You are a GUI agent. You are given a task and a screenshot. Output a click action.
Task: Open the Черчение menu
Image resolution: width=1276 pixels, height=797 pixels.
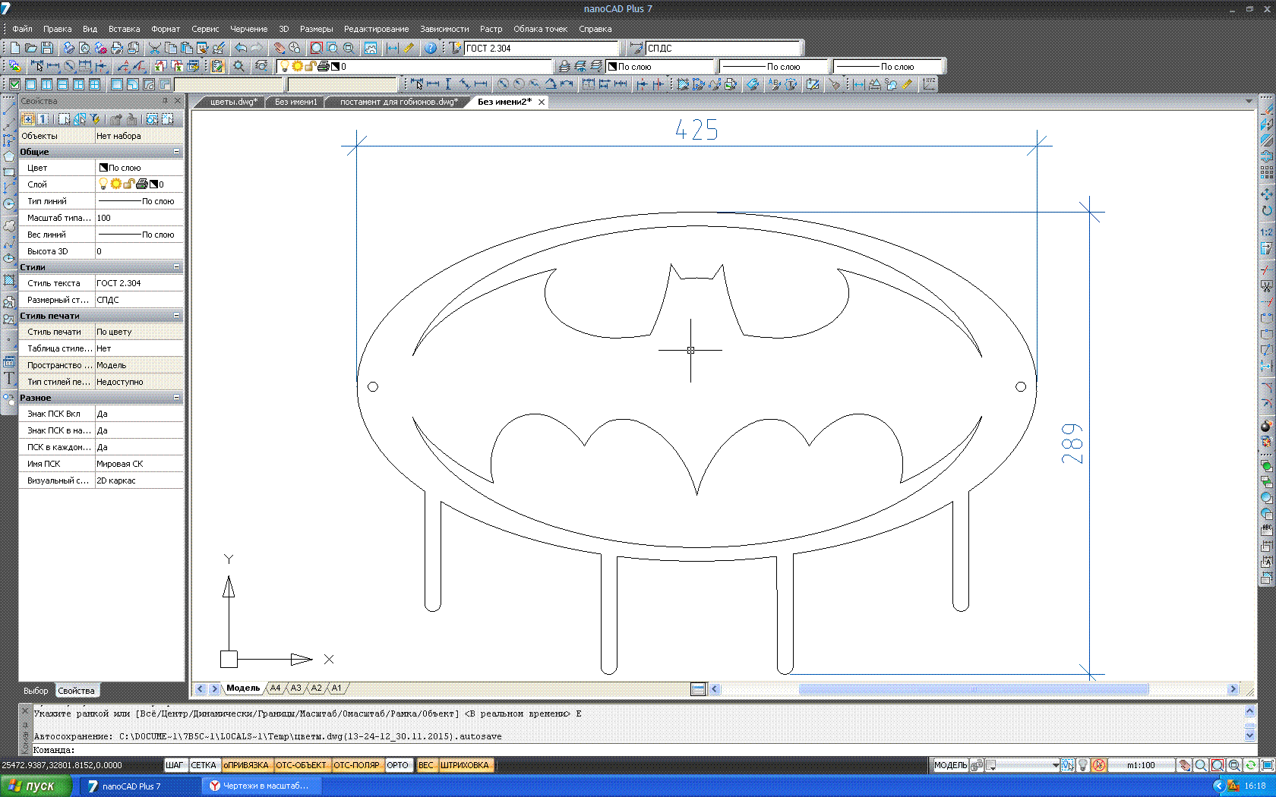coord(249,29)
